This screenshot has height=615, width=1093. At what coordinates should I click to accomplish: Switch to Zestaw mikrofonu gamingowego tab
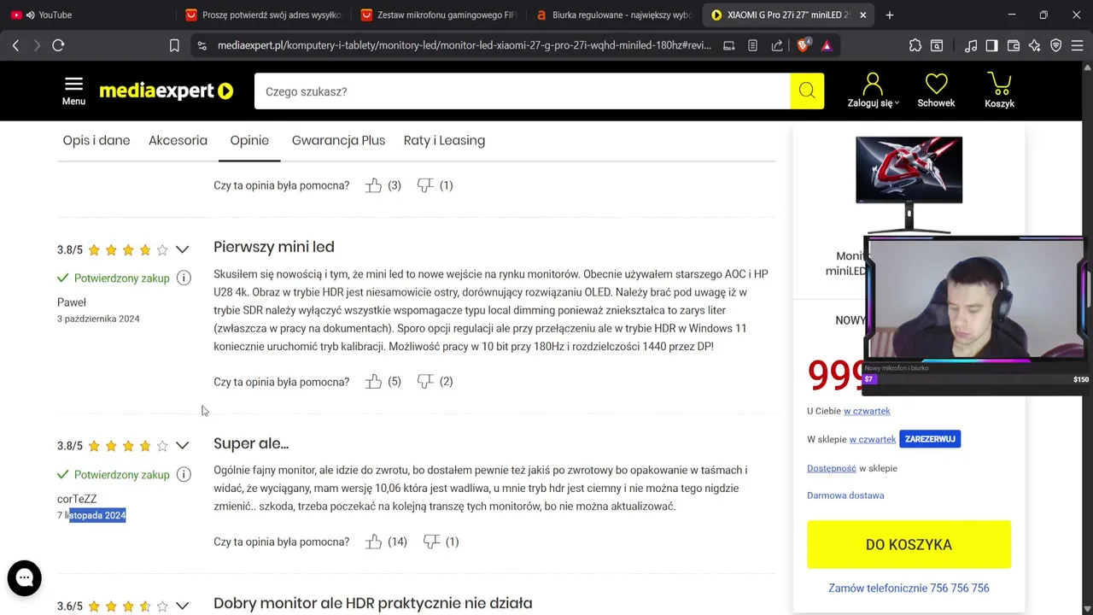click(439, 15)
